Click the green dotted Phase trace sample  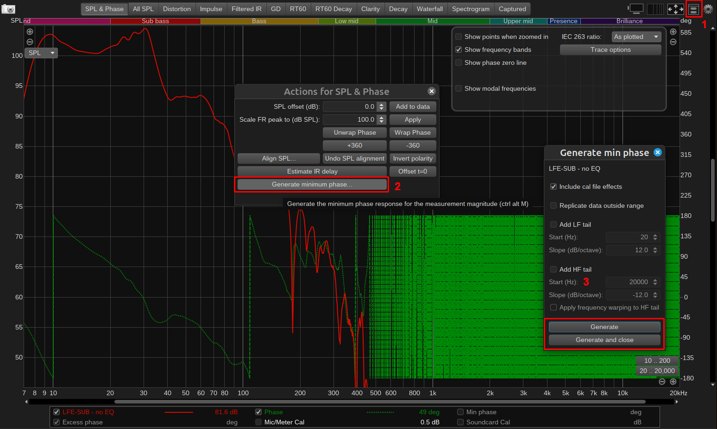click(x=380, y=412)
